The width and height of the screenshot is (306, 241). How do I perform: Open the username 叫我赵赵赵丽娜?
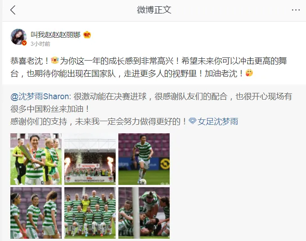pyautogui.click(x=55, y=35)
